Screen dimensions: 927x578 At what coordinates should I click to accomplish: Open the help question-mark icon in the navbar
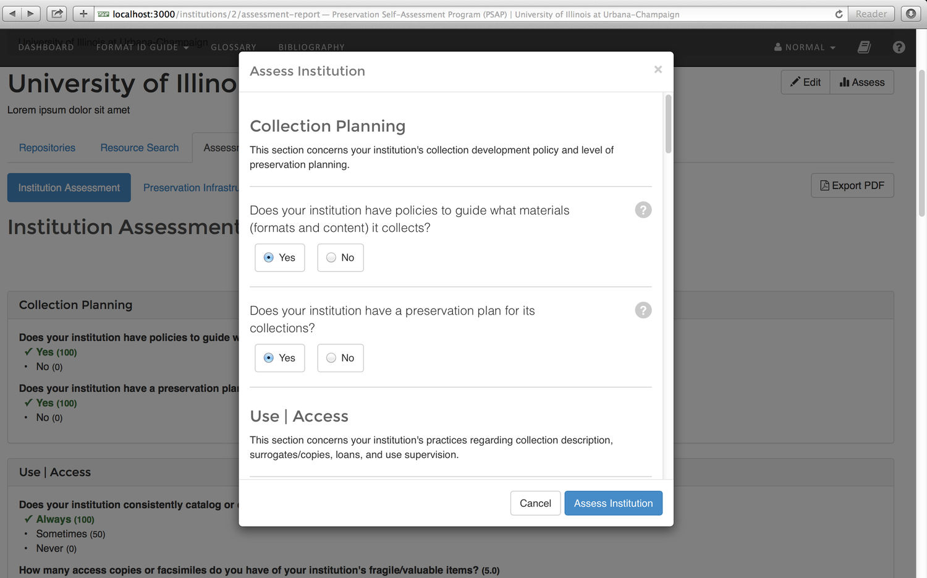[x=899, y=46]
